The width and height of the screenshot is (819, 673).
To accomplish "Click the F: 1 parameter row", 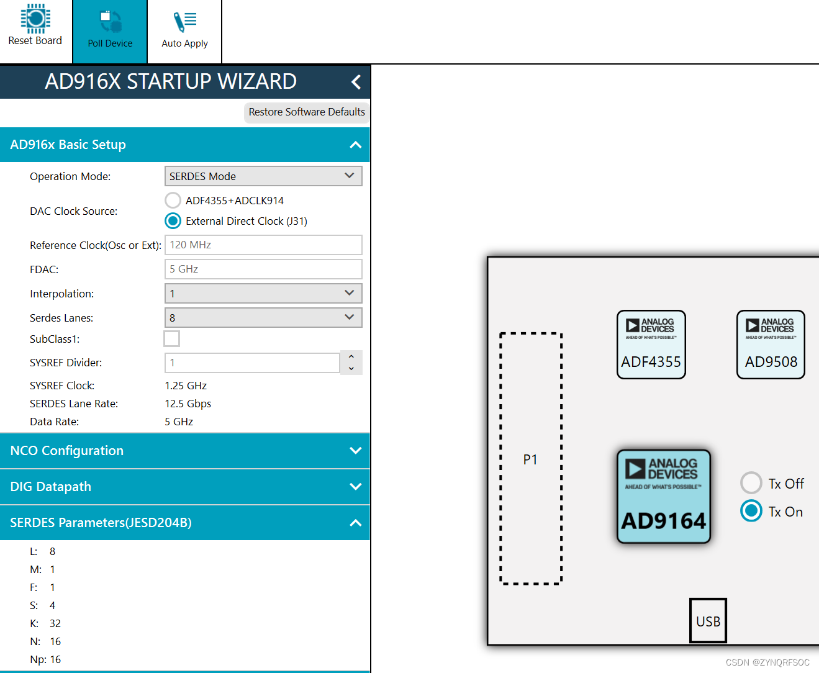I will coord(43,587).
